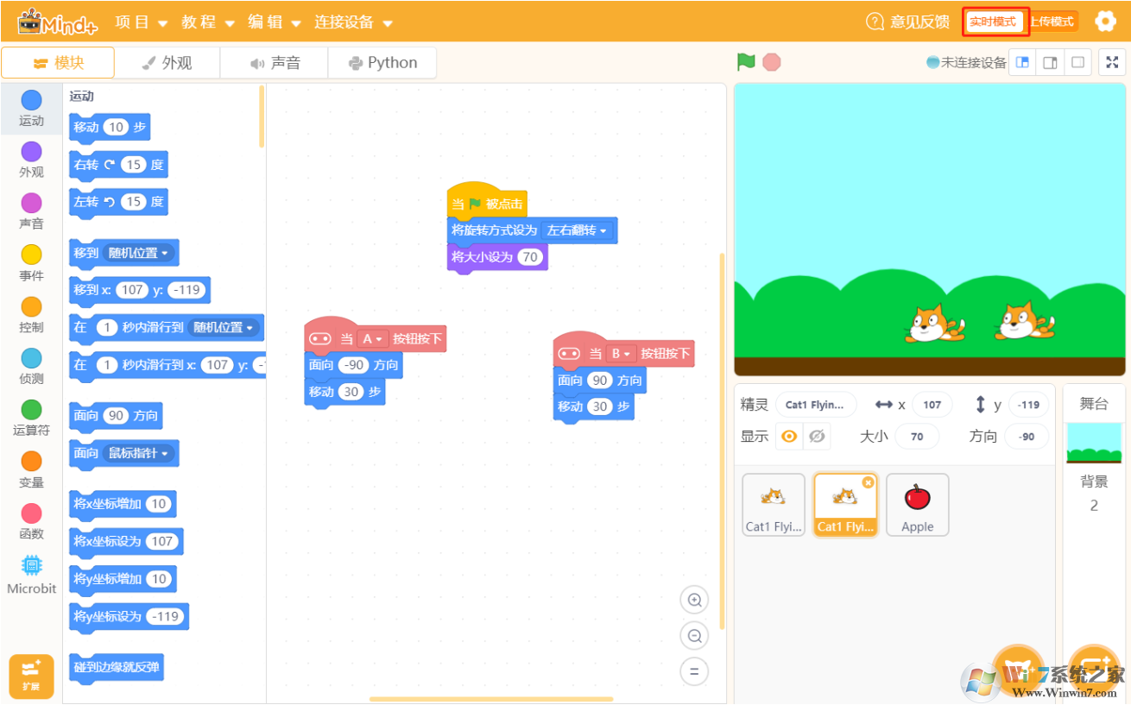
Task: Open 意见反馈 feedback
Action: click(907, 22)
